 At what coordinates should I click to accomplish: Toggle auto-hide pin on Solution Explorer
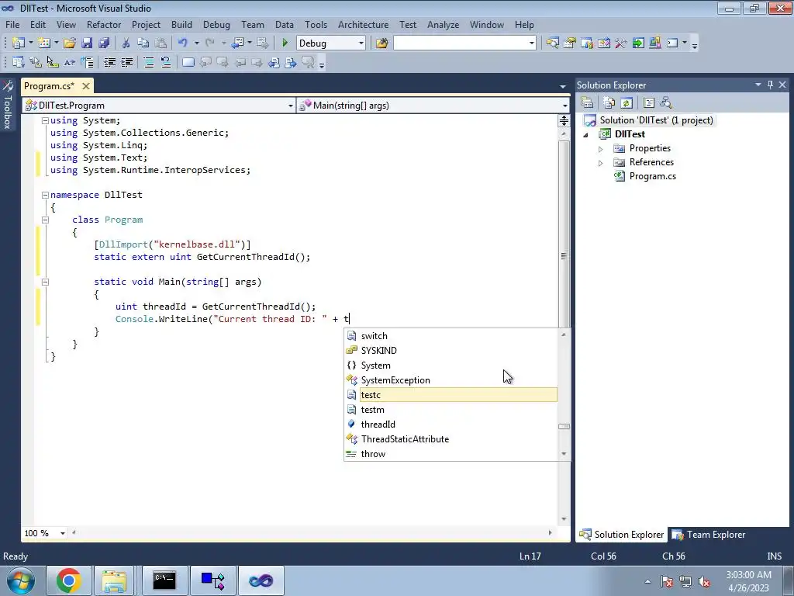770,85
